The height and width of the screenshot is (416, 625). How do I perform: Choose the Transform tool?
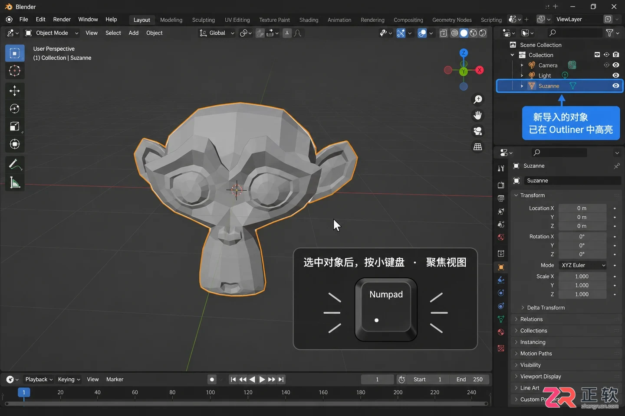click(15, 144)
